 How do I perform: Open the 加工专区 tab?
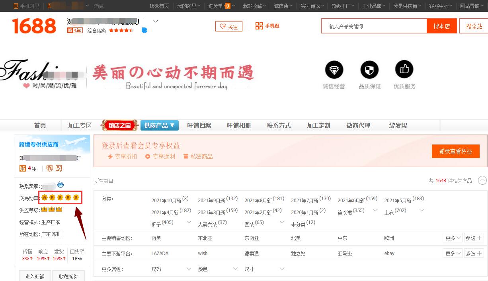tap(80, 125)
